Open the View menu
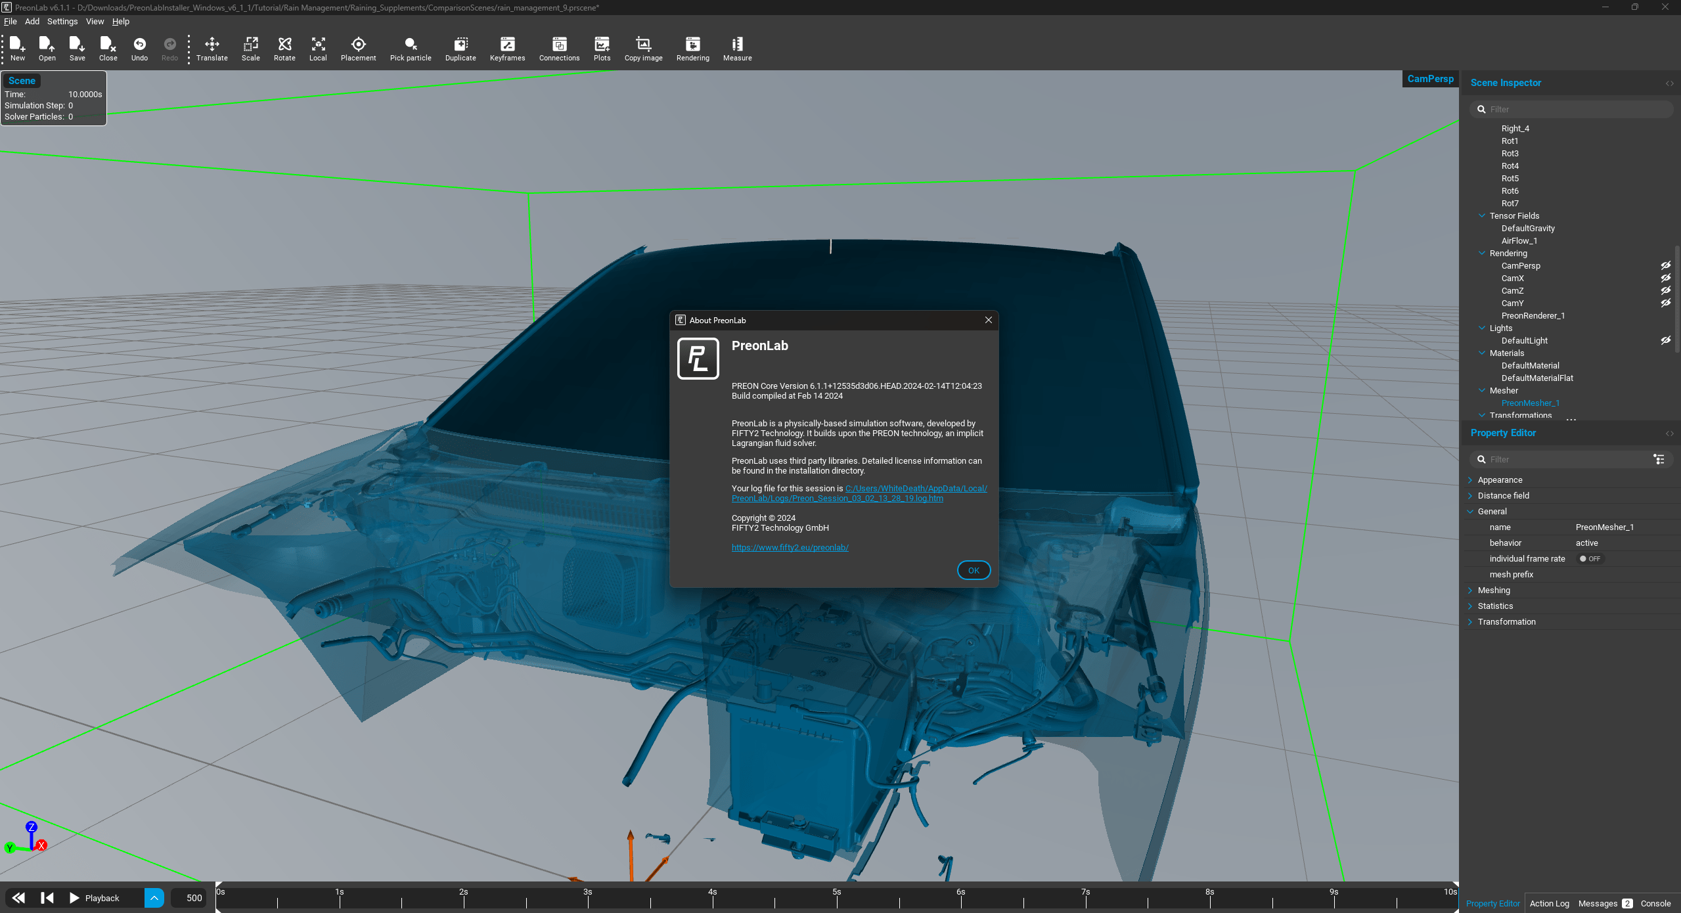The image size is (1681, 913). point(95,21)
